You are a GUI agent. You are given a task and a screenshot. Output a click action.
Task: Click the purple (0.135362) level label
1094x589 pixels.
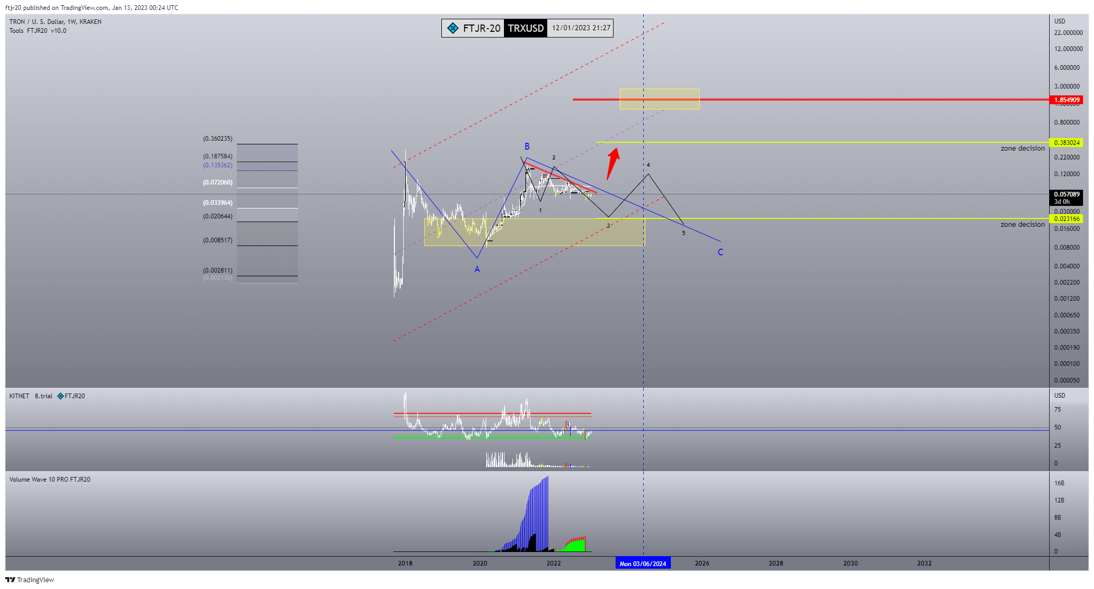click(x=218, y=165)
